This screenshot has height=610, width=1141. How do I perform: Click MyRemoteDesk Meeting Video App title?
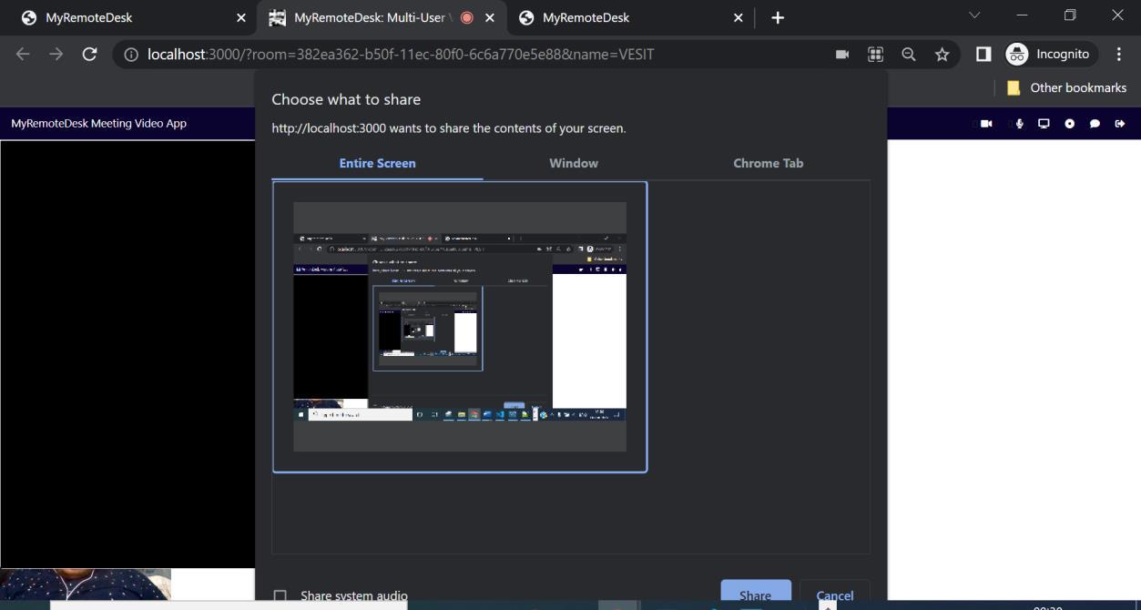(x=98, y=124)
